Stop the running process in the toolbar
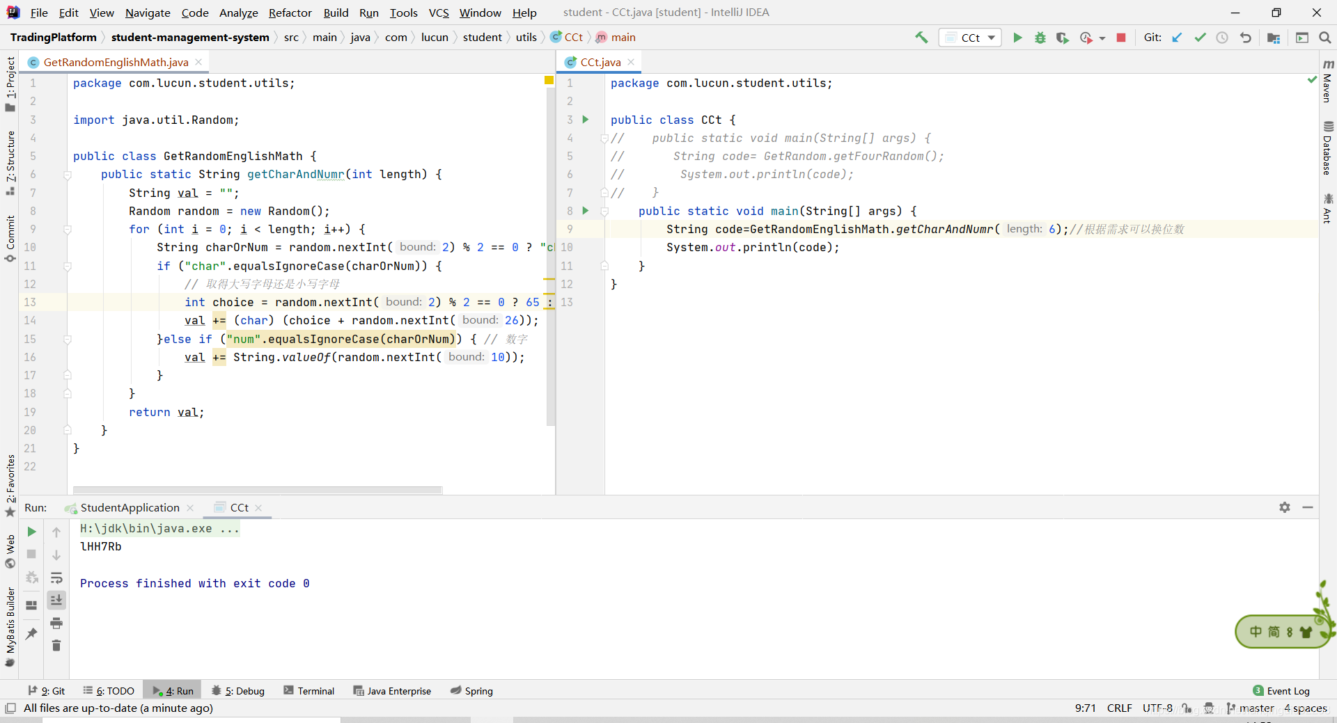This screenshot has width=1337, height=723. [x=1121, y=38]
